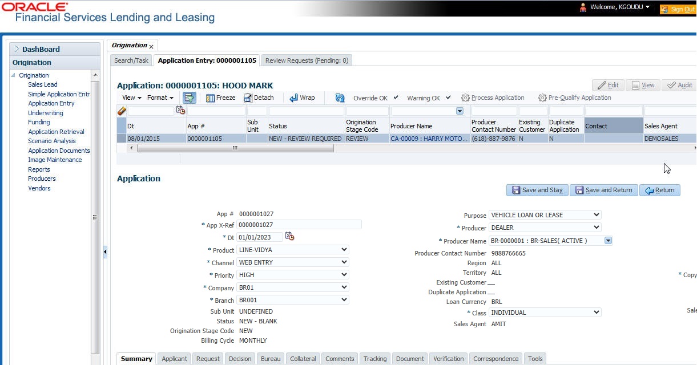Select the Collateral tab
697x365 pixels.
tap(303, 359)
